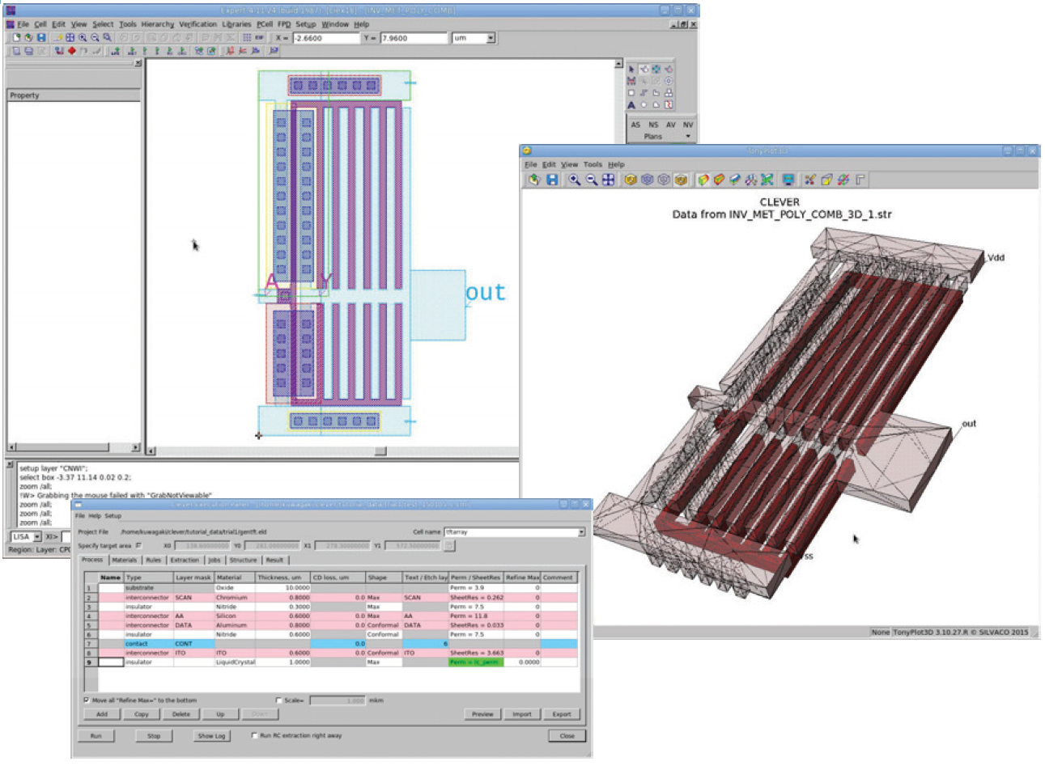Screen dimensions: 1045x766
Task: Check 'Run RC extraction right away'
Action: click(x=254, y=736)
